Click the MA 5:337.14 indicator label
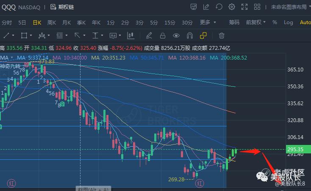Viewport: 311px width, 191px height. 33,58
